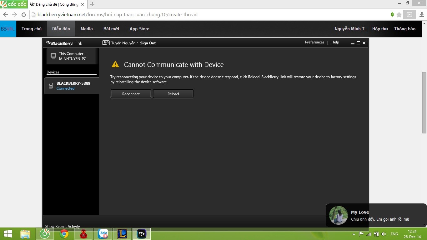Open File Explorer from taskbar
The image size is (427, 240).
coord(25,234)
